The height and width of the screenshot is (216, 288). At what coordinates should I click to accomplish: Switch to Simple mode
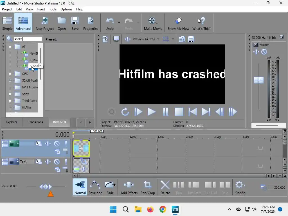7,23
